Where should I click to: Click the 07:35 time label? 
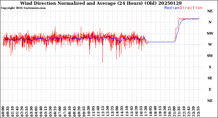pos(65,112)
